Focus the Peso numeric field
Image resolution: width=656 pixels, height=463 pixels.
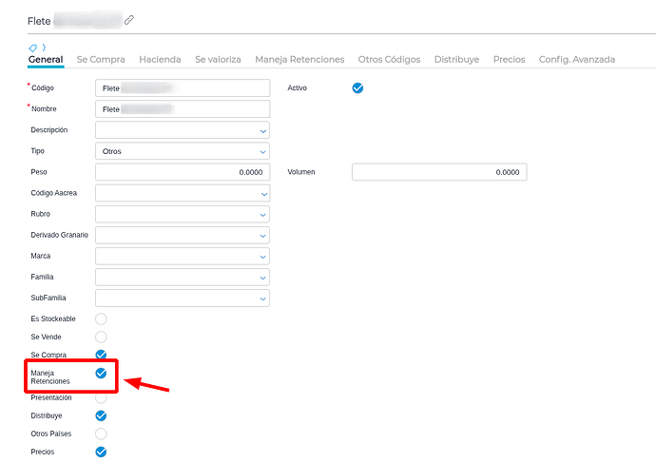click(x=183, y=172)
